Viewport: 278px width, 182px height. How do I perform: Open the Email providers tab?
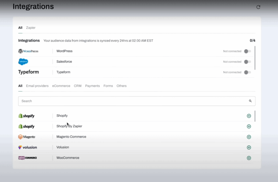click(x=37, y=86)
